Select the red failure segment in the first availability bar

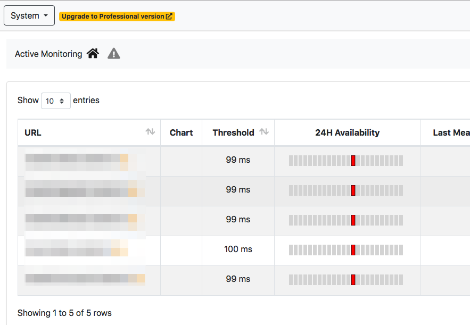[x=353, y=160]
